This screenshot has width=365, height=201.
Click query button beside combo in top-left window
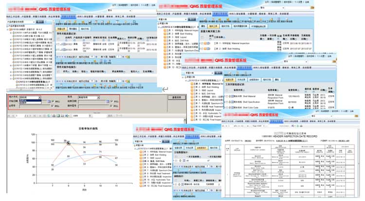click(x=40, y=22)
